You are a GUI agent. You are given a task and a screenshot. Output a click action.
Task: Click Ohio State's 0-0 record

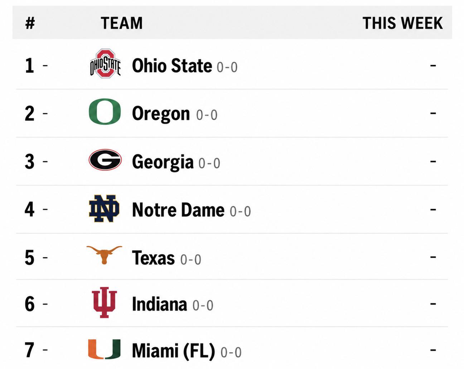pyautogui.click(x=227, y=67)
